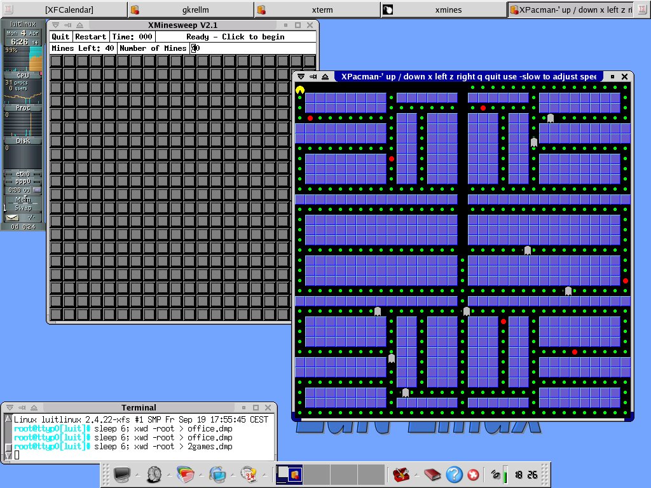Click Restart in XMinesweep
Image resolution: width=651 pixels, height=488 pixels.
pos(91,36)
